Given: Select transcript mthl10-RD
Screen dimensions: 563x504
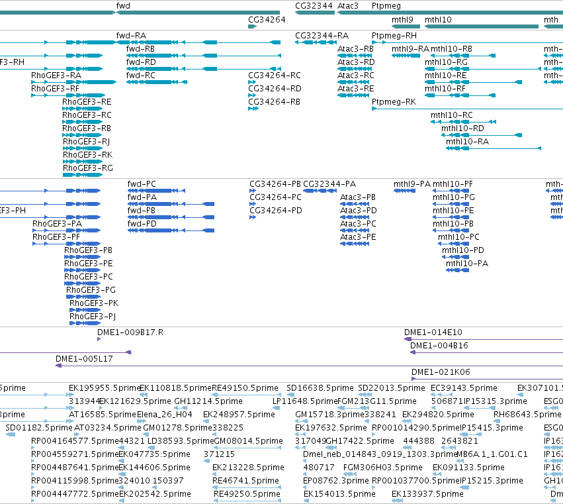Looking at the screenshot, I should click(x=462, y=128).
